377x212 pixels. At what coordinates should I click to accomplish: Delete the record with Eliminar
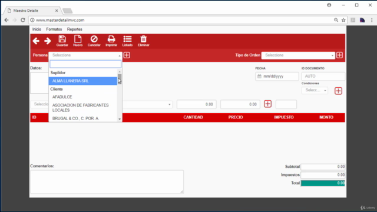click(x=144, y=41)
